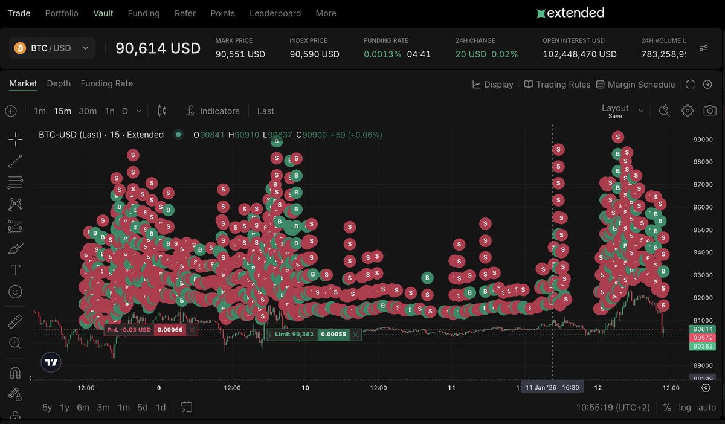725x424 pixels.
Task: Click the 90614 price label on scale
Action: point(701,329)
